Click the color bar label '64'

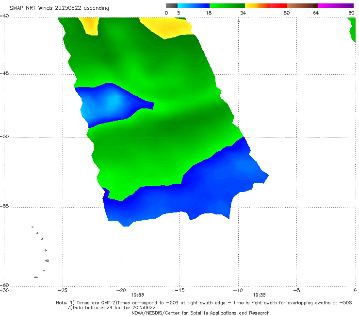[316, 13]
